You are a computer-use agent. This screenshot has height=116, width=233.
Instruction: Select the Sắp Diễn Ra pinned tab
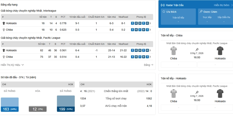(224, 17)
